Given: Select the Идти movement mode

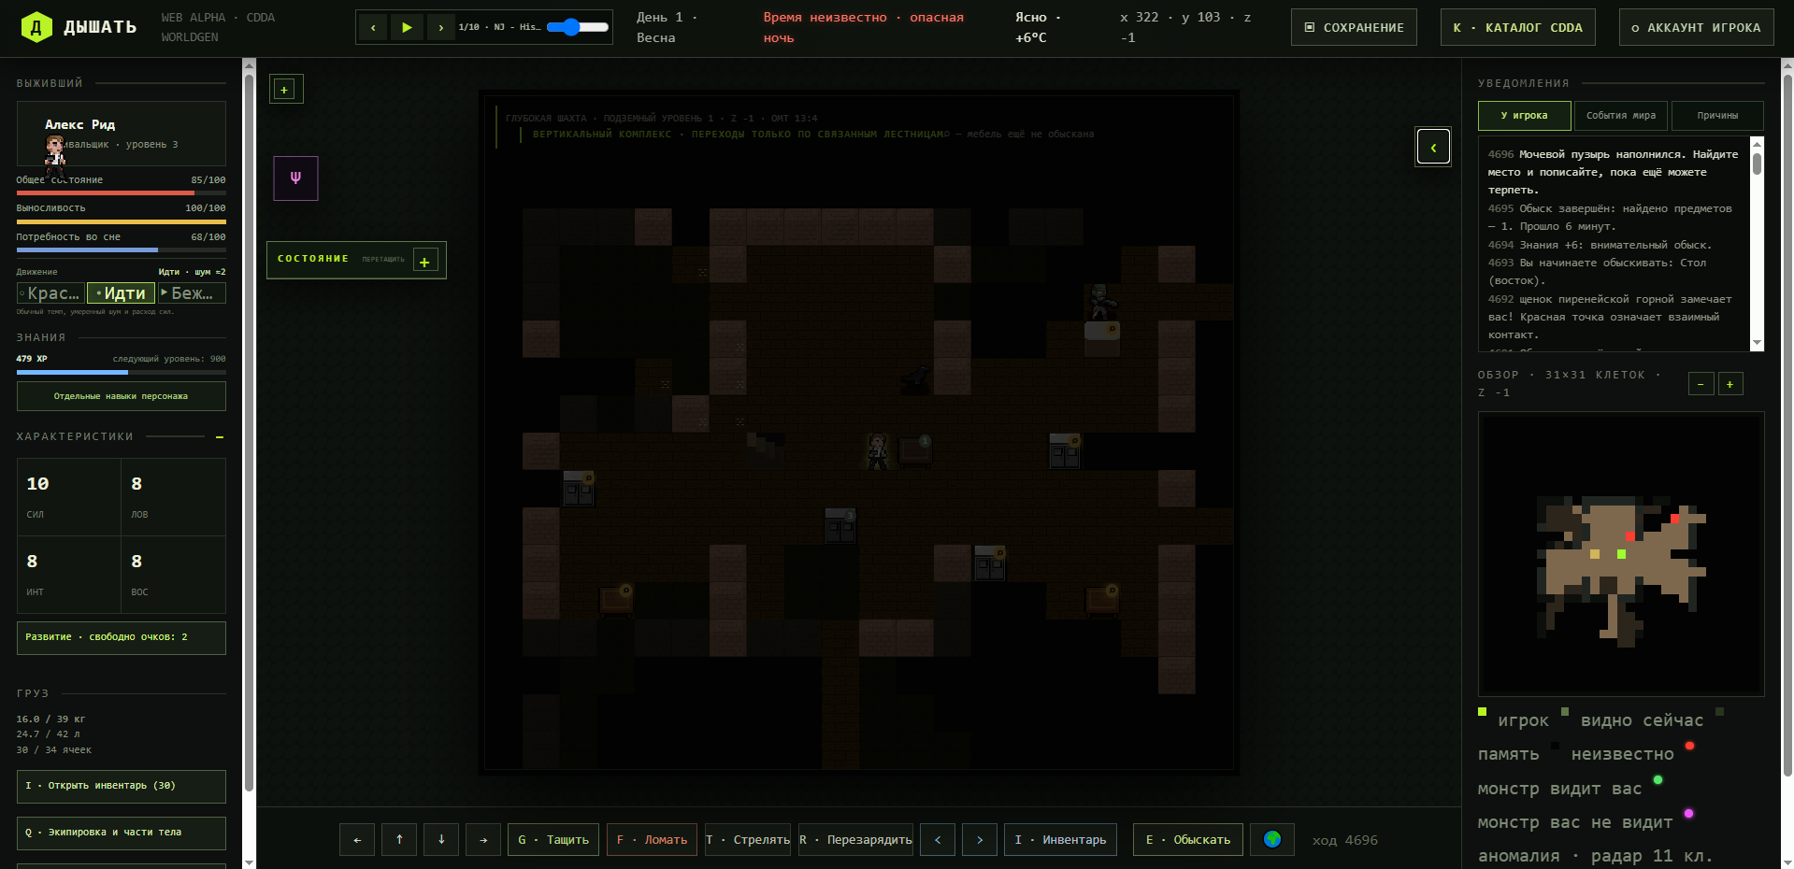Looking at the screenshot, I should coord(122,293).
